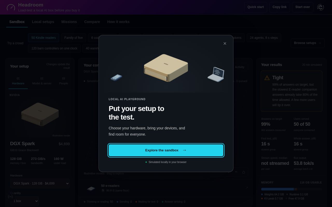The height and width of the screenshot is (207, 332).
Task: Open the Hardware dropdown DGX Spark
Action: [x=40, y=183]
